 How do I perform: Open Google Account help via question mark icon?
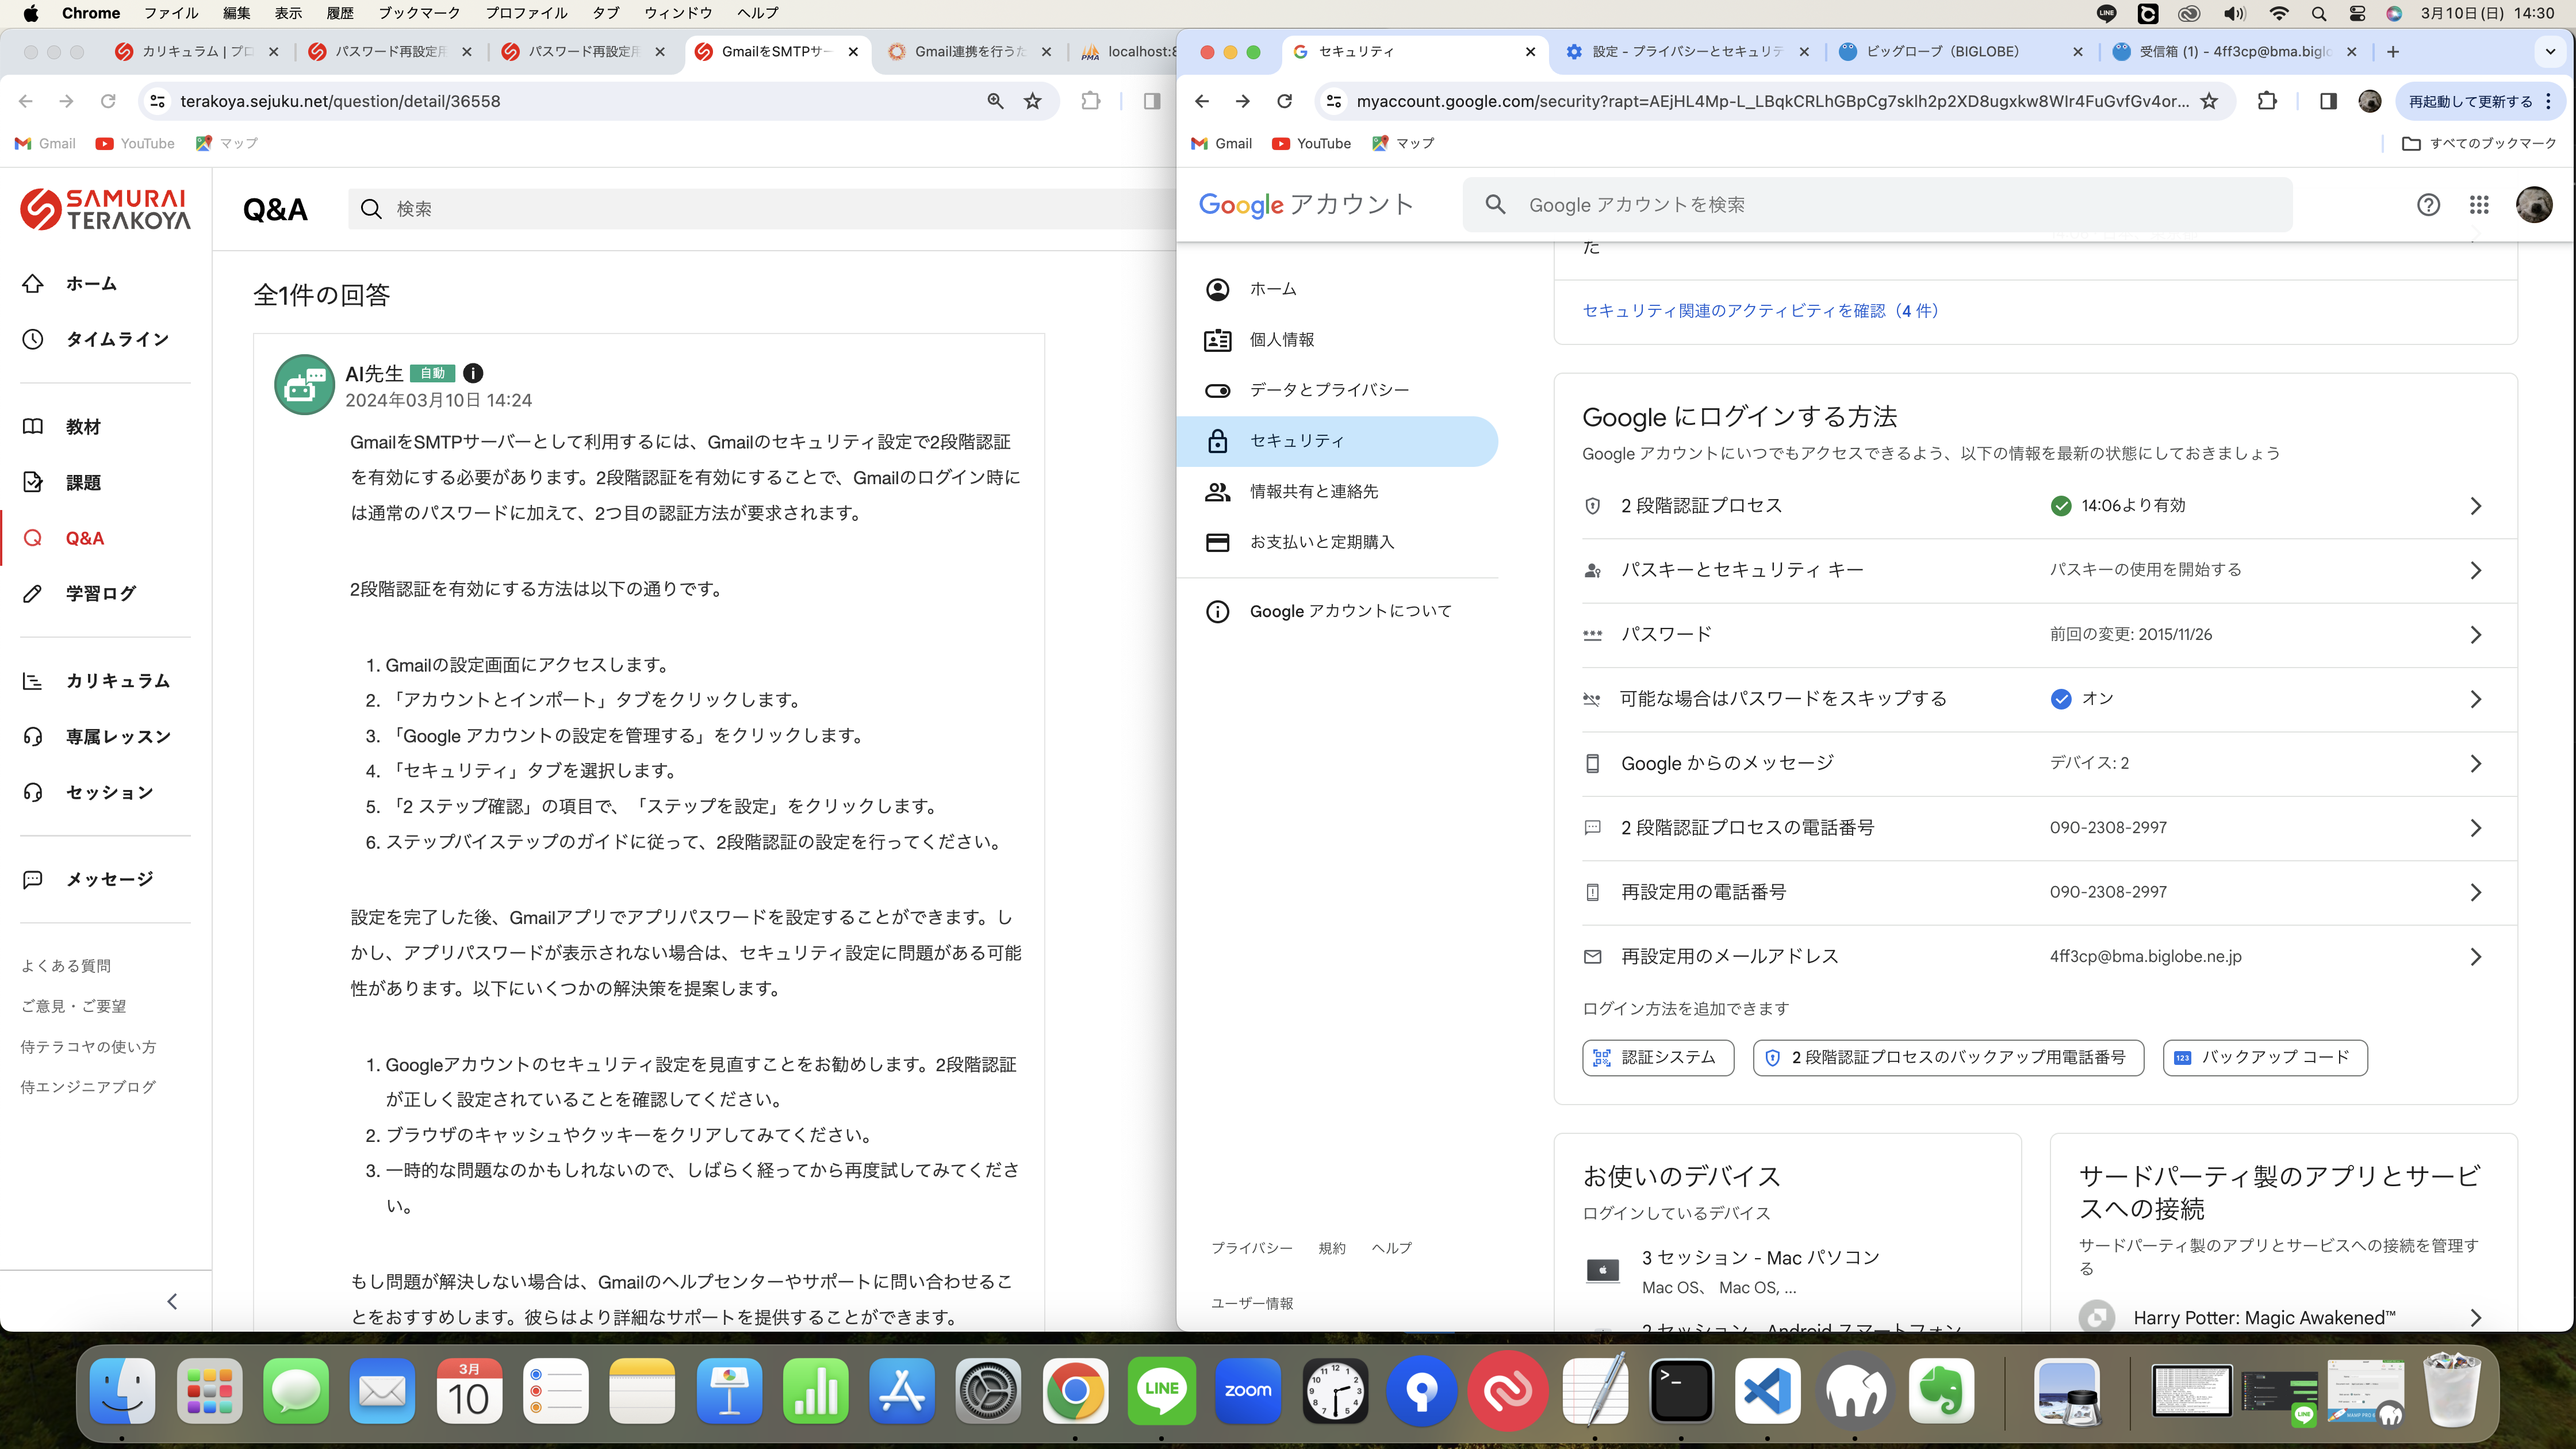[2428, 204]
